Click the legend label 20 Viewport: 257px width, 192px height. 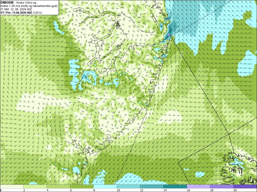point(235,190)
